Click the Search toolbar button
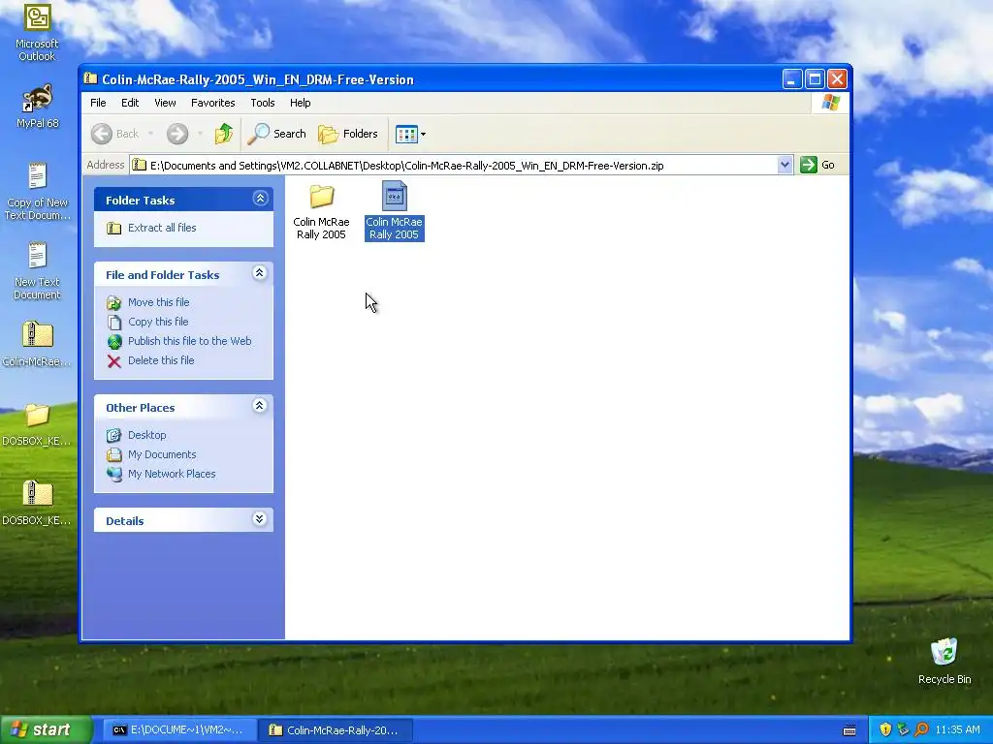Viewport: 993px width, 744px height. click(276, 134)
